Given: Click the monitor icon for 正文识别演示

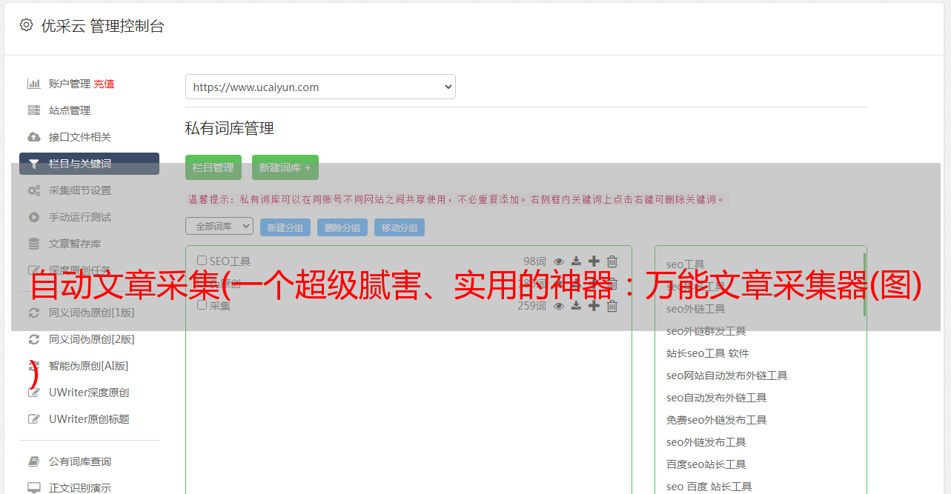Looking at the screenshot, I should point(33,488).
